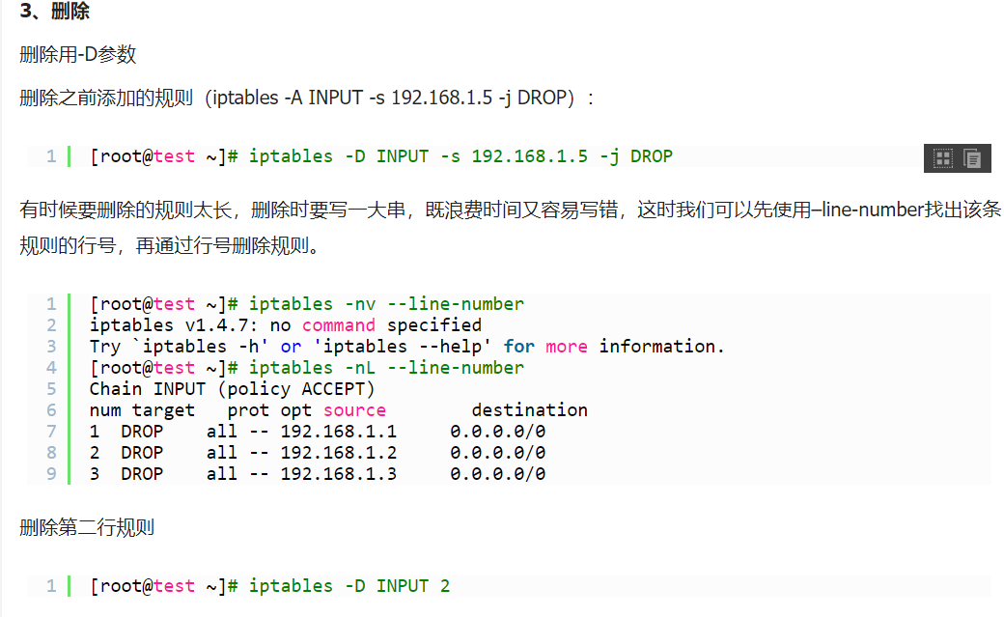The image size is (1004, 617).
Task: Click the IP address 192.168.1.3 in listing
Action: 338,474
